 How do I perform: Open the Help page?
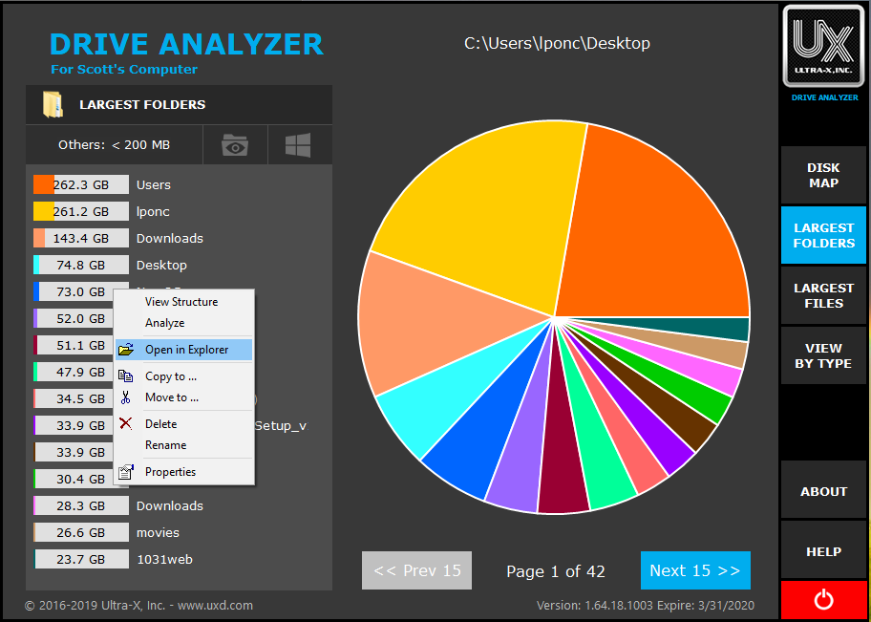823,551
